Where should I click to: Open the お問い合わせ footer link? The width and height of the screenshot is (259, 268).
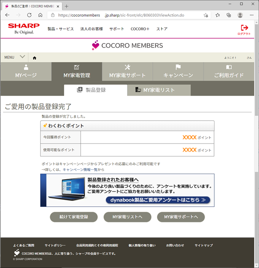point(175,246)
